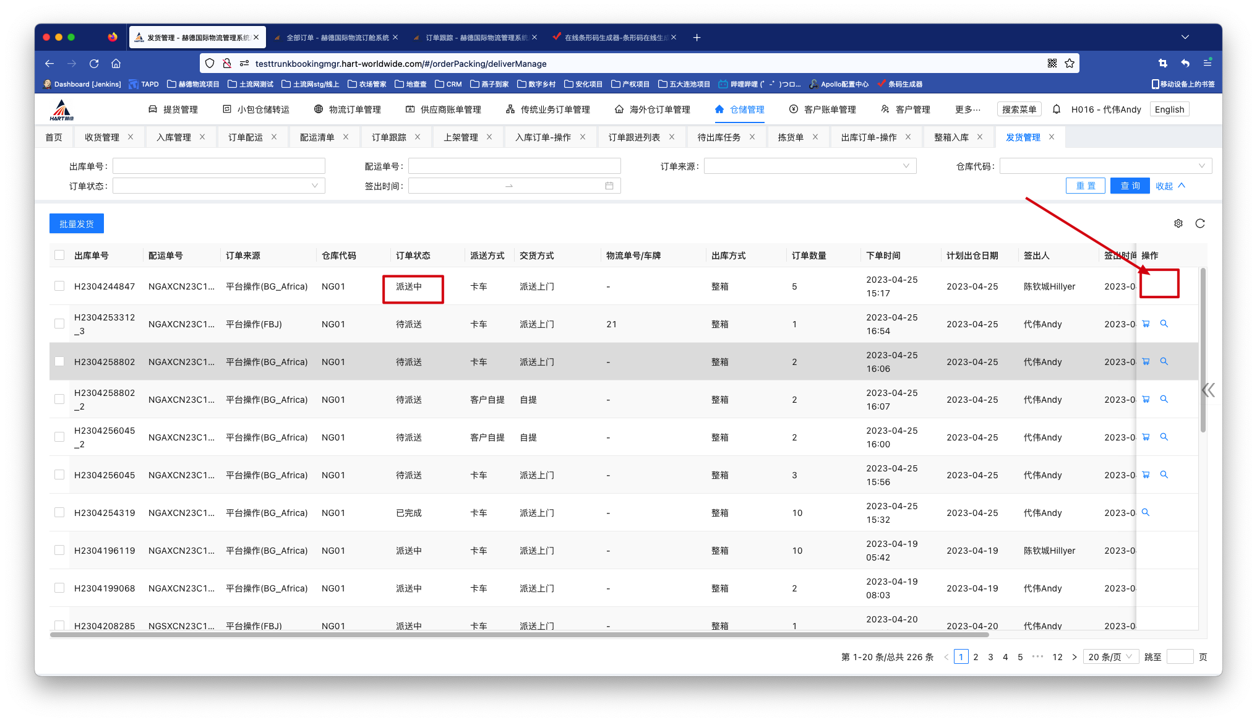Click cart icon for order H2304253312_3

click(x=1146, y=324)
